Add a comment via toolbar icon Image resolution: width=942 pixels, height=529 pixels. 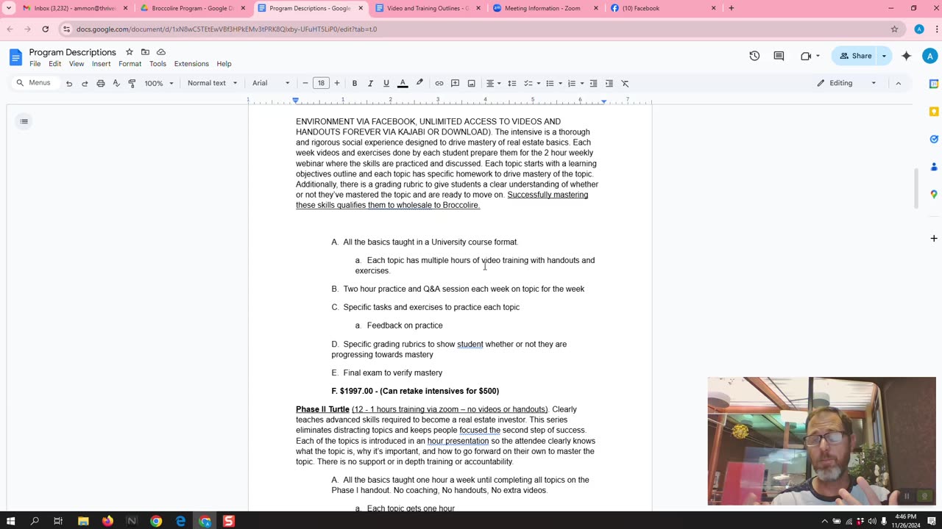coord(455,83)
